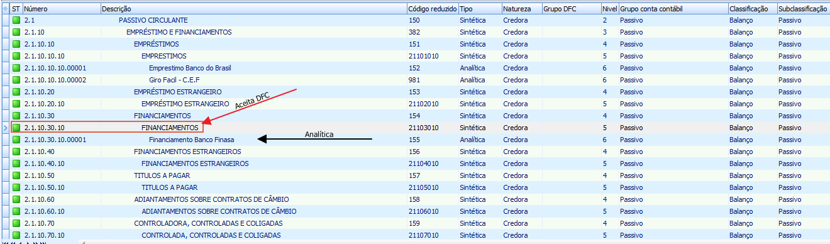Click the Grupo DFC cell of FINANCIAMENTOS 2.1.10.30.10

(x=570, y=128)
